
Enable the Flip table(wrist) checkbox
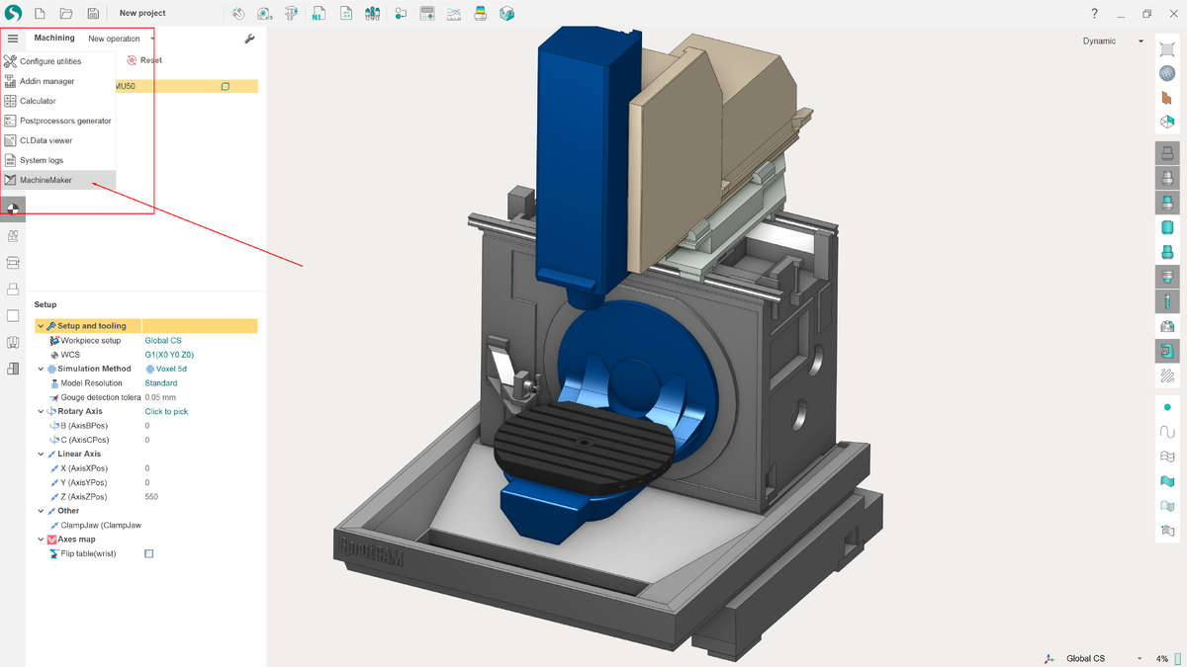coord(149,553)
